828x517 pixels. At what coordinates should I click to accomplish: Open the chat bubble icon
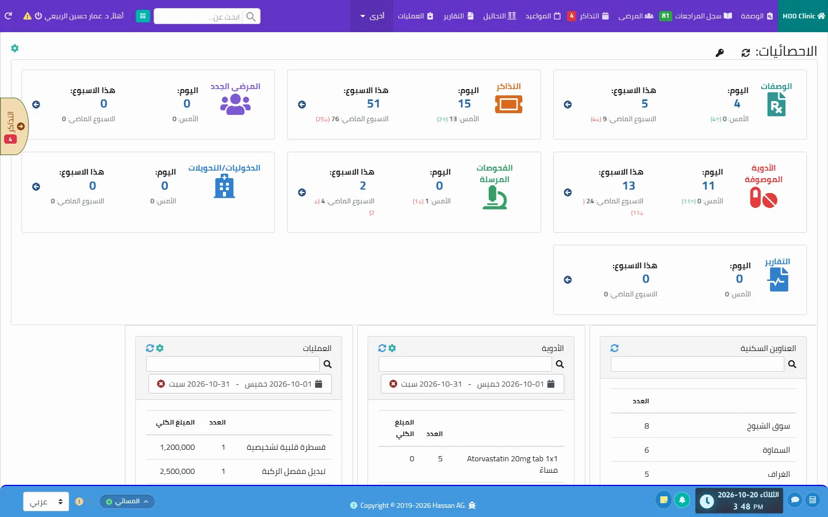pos(795,500)
